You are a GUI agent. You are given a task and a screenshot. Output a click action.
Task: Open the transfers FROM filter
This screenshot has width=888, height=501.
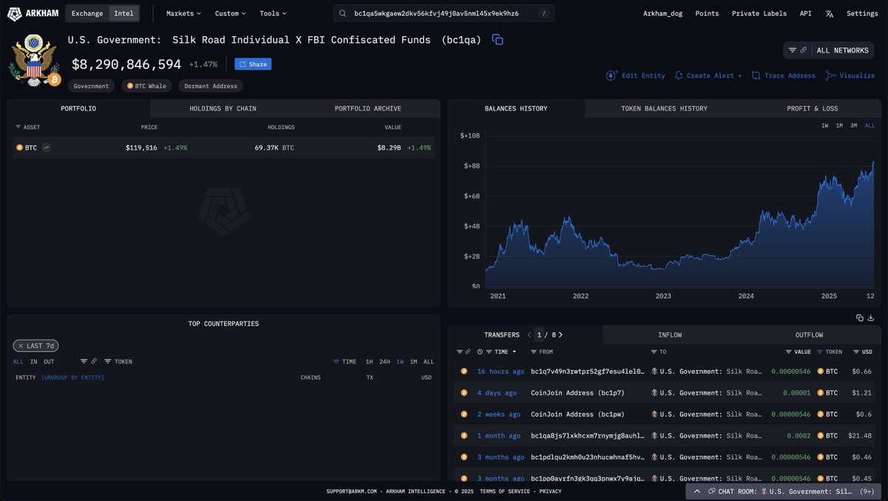542,352
